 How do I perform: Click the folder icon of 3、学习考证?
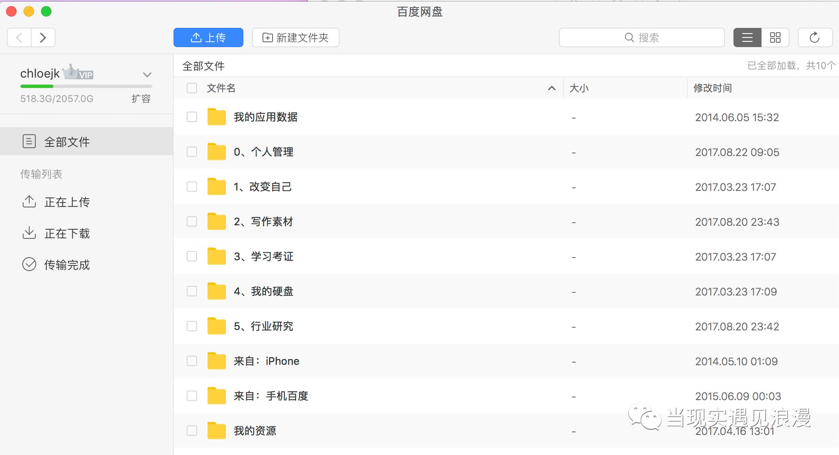pos(216,256)
